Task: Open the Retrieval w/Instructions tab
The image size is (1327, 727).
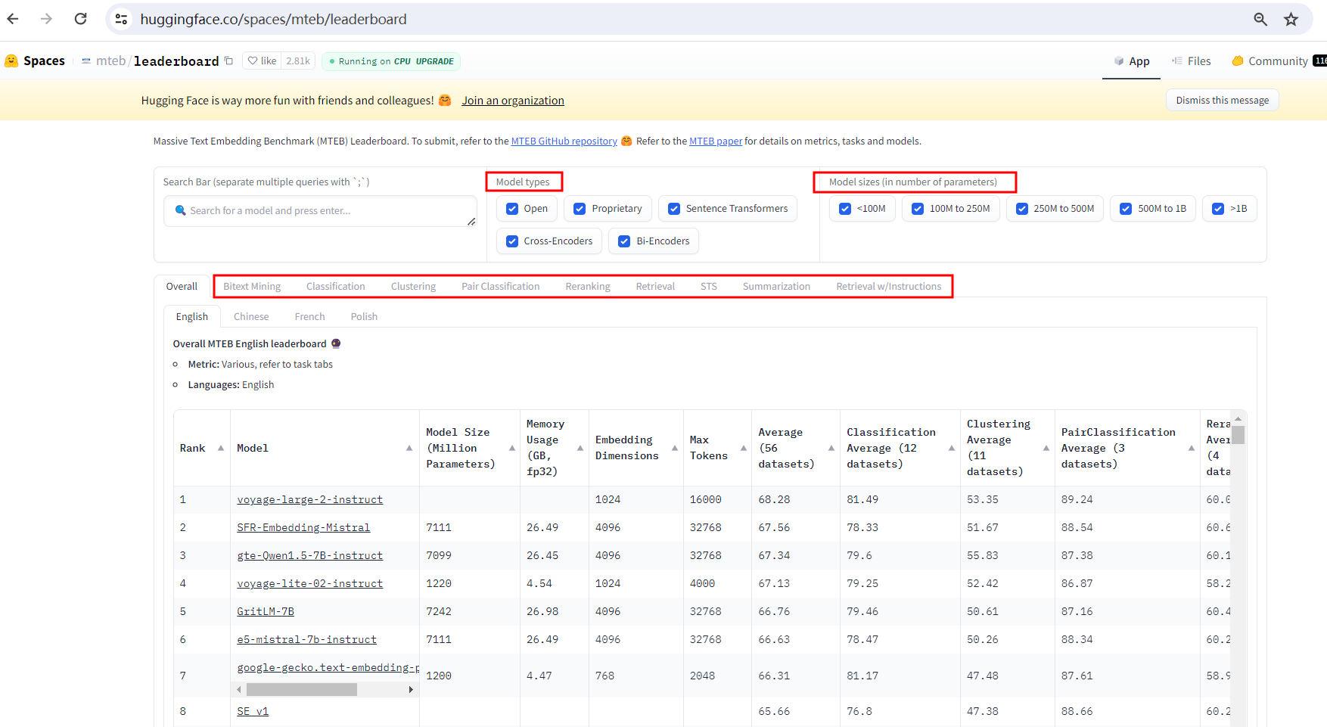Action: tap(889, 286)
